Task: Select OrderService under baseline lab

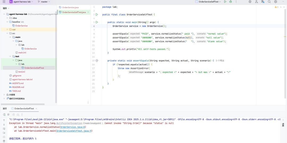Action: pos(22,25)
